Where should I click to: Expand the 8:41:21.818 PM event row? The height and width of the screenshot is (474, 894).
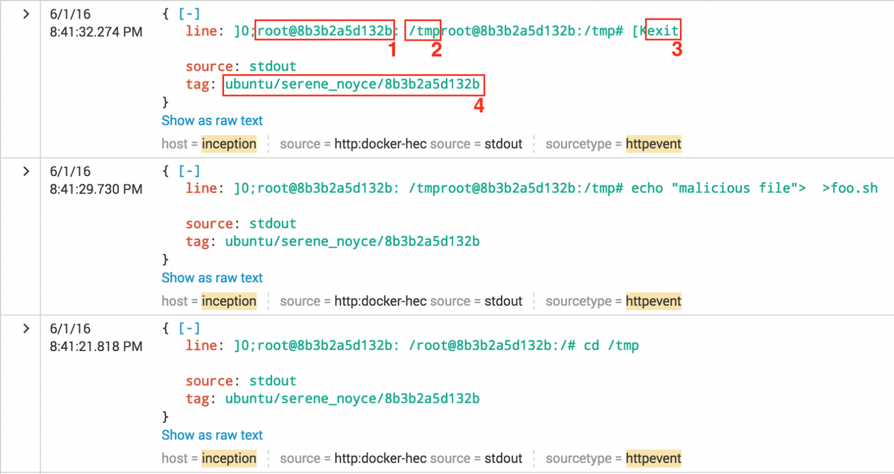[26, 328]
